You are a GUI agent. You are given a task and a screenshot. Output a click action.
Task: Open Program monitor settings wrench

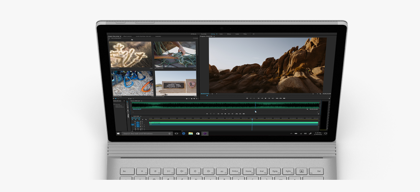(320, 94)
